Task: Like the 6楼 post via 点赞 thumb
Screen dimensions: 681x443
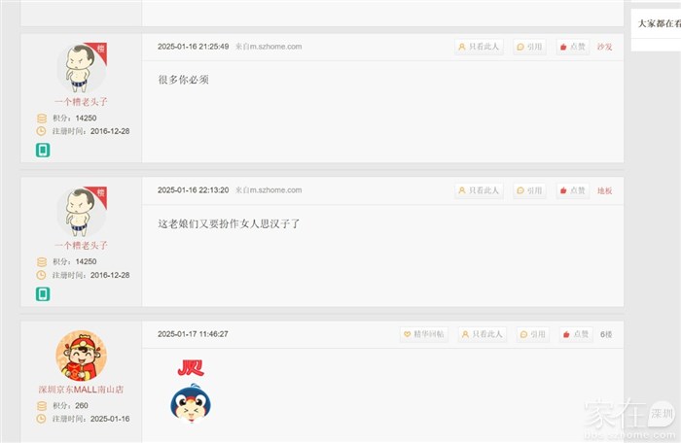Action: point(576,334)
